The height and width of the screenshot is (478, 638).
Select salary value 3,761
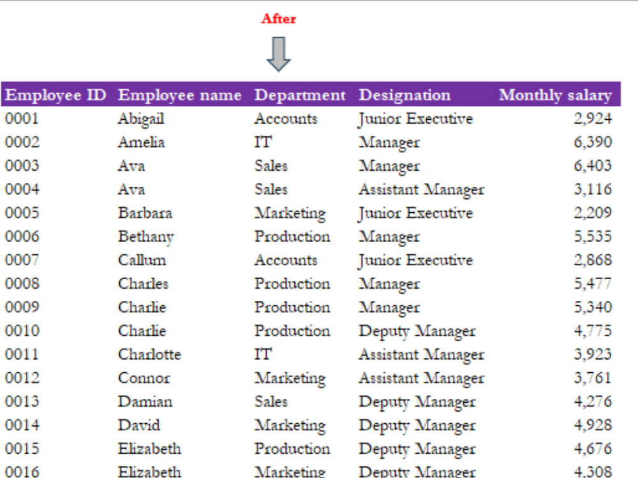coord(593,378)
